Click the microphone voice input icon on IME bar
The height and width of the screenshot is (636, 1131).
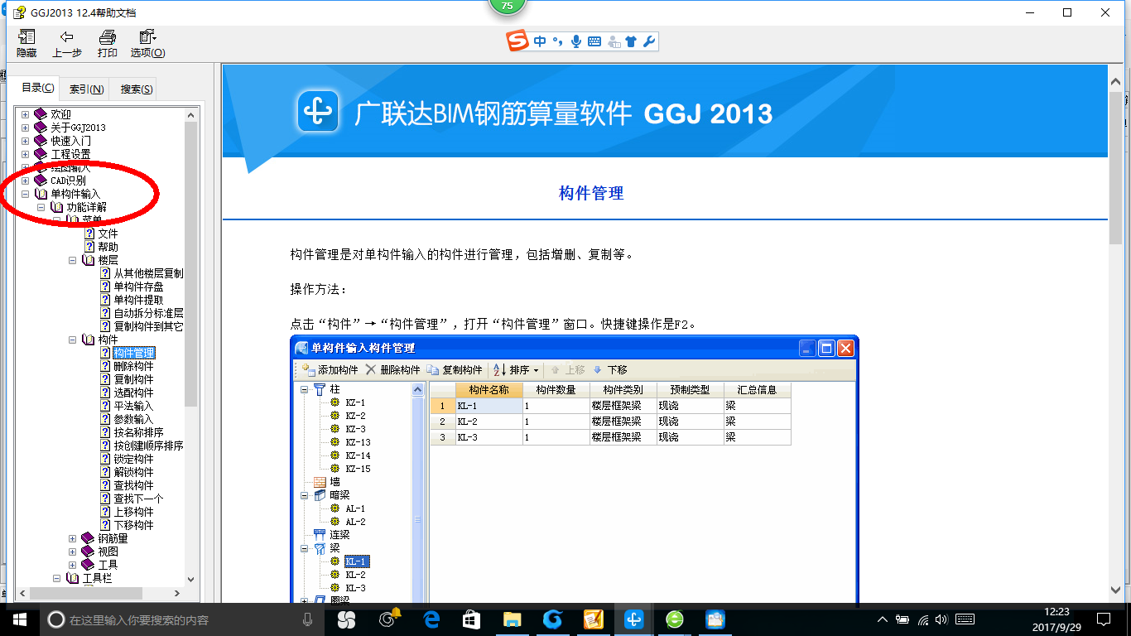coord(576,41)
